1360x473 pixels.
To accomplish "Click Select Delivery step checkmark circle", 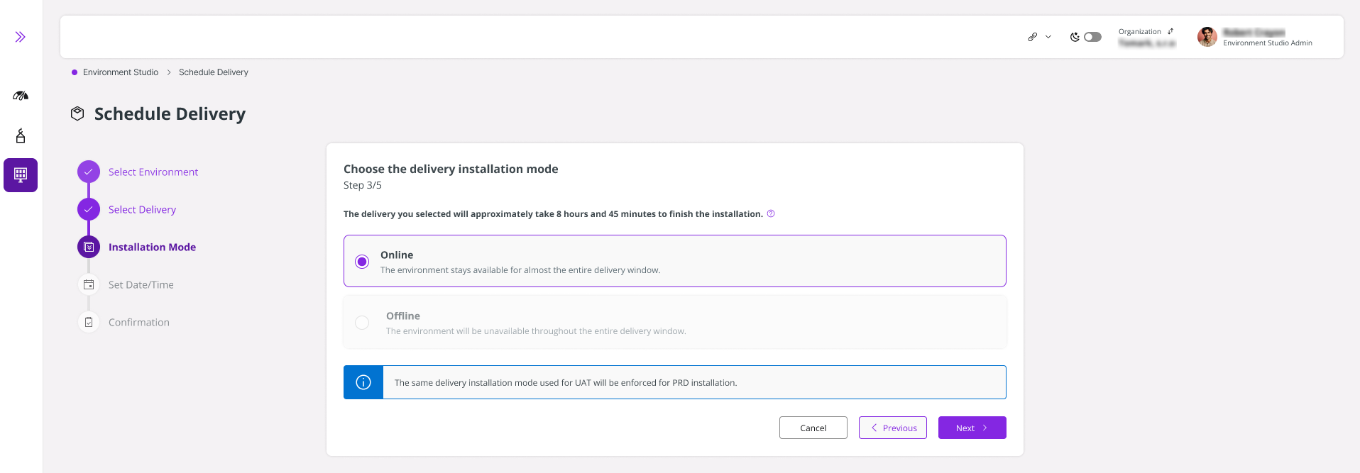I will (x=89, y=209).
